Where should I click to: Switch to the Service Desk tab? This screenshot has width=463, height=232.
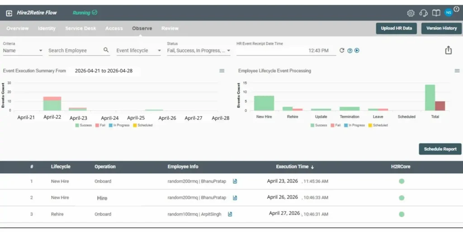[x=80, y=28]
